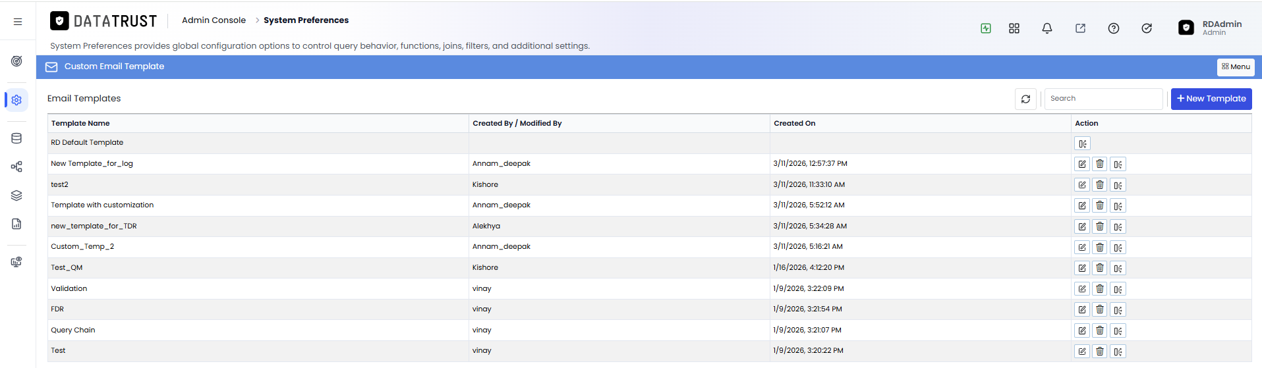Click the clone icon for Custom_Temp_2
Viewport: 1262px width, 368px height.
[1118, 248]
